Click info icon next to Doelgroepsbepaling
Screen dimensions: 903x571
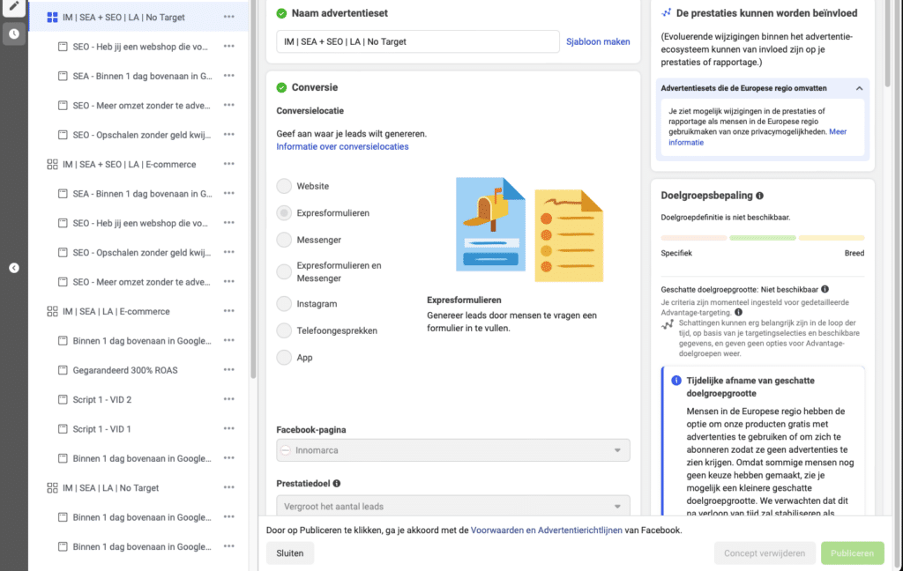760,196
